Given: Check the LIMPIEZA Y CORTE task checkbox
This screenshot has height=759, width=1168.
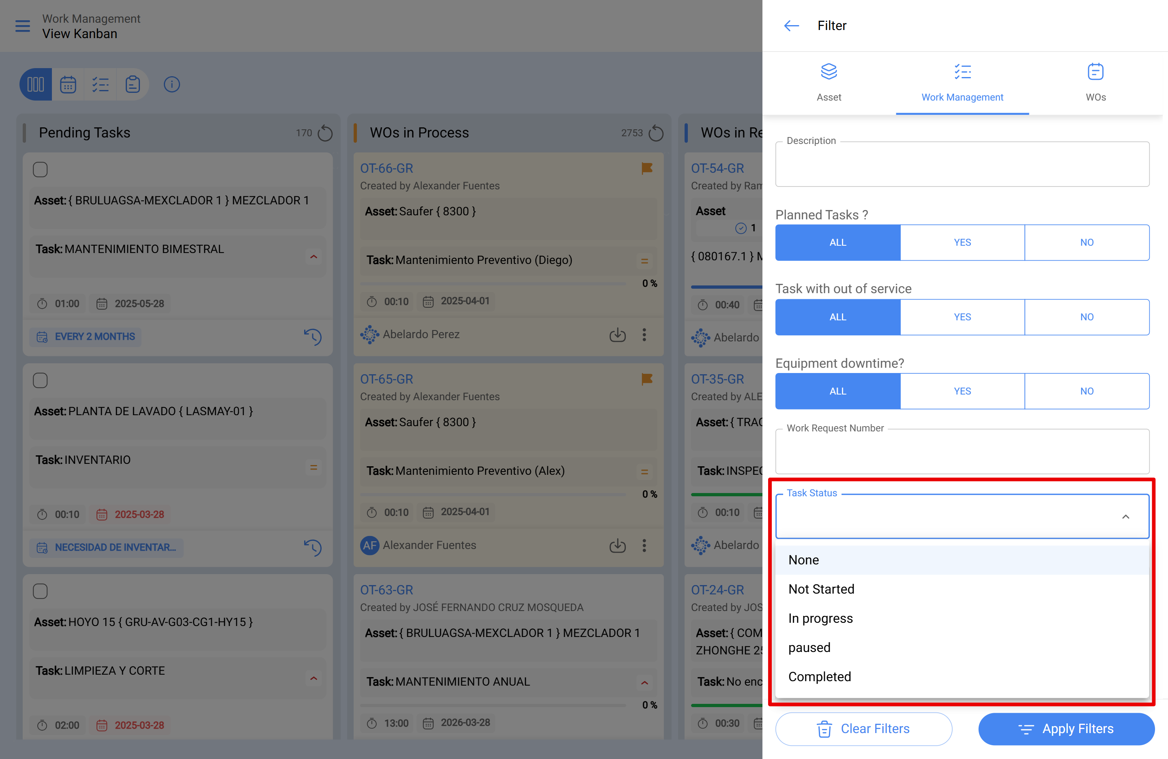Looking at the screenshot, I should (x=40, y=591).
